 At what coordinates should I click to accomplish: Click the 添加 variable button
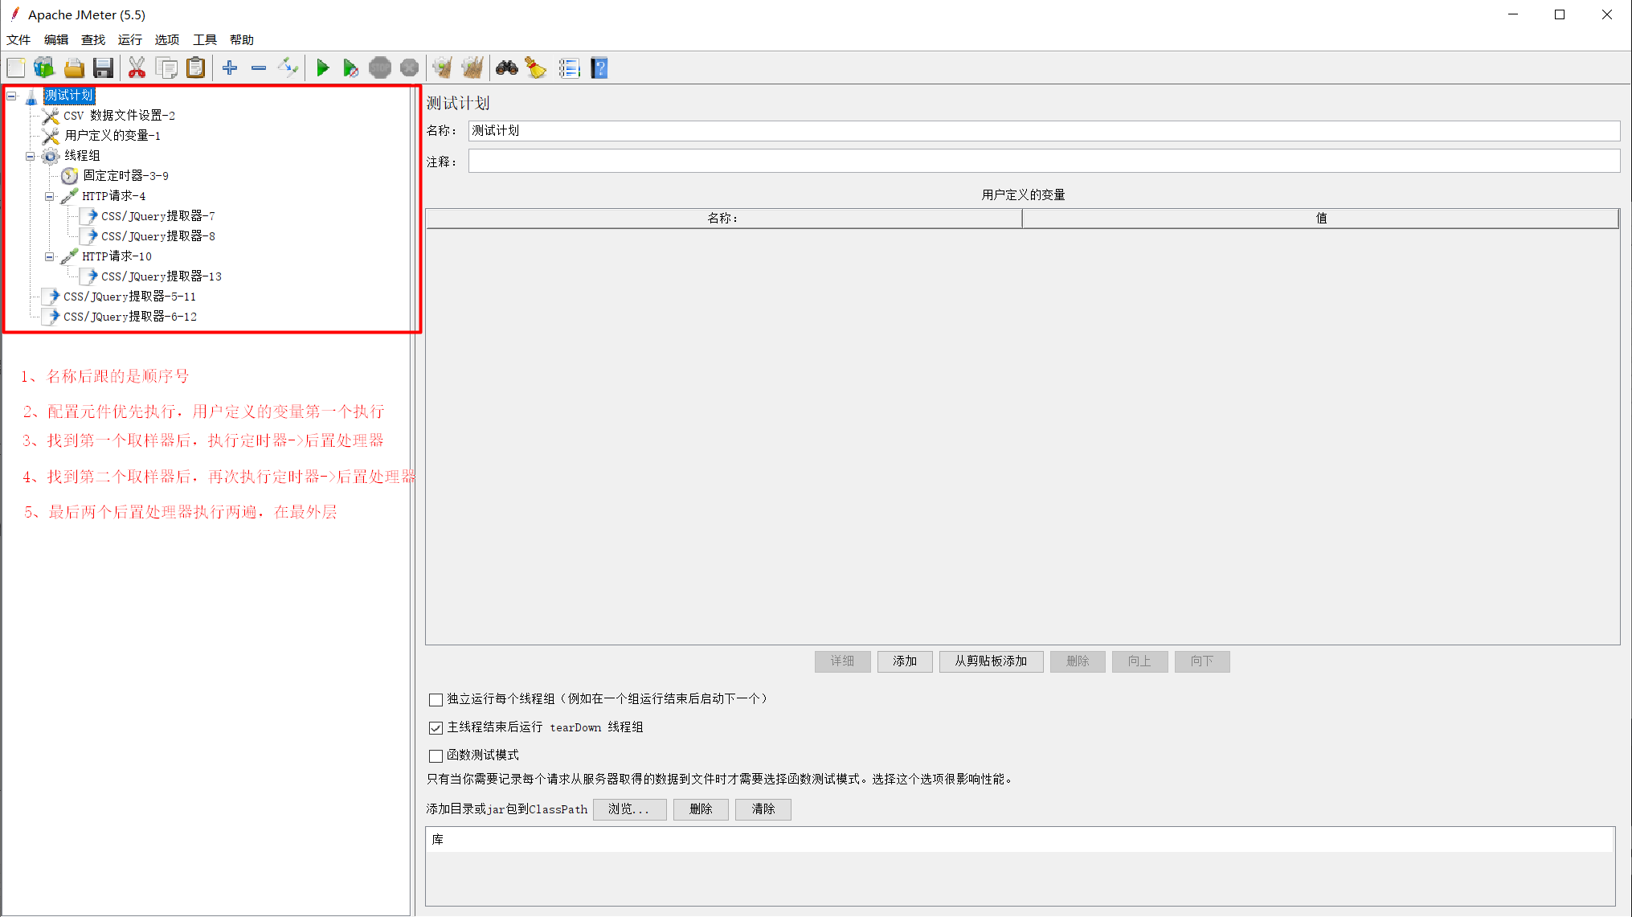[x=905, y=661]
